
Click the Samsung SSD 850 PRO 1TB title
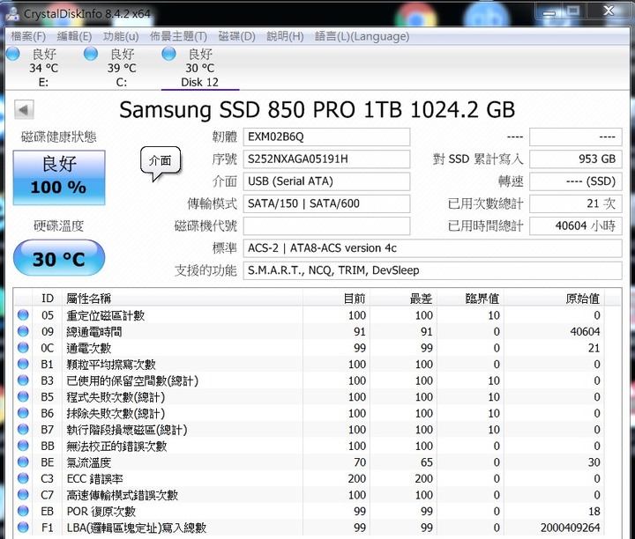pyautogui.click(x=317, y=109)
